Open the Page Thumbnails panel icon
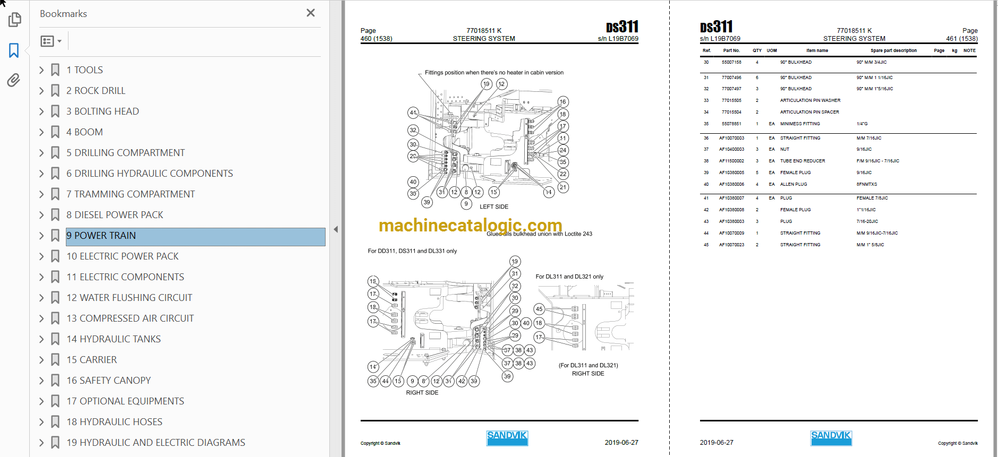 [x=14, y=20]
